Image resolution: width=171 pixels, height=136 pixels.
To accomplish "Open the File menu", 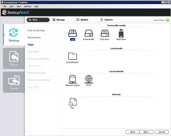I will click(x=5, y=7).
